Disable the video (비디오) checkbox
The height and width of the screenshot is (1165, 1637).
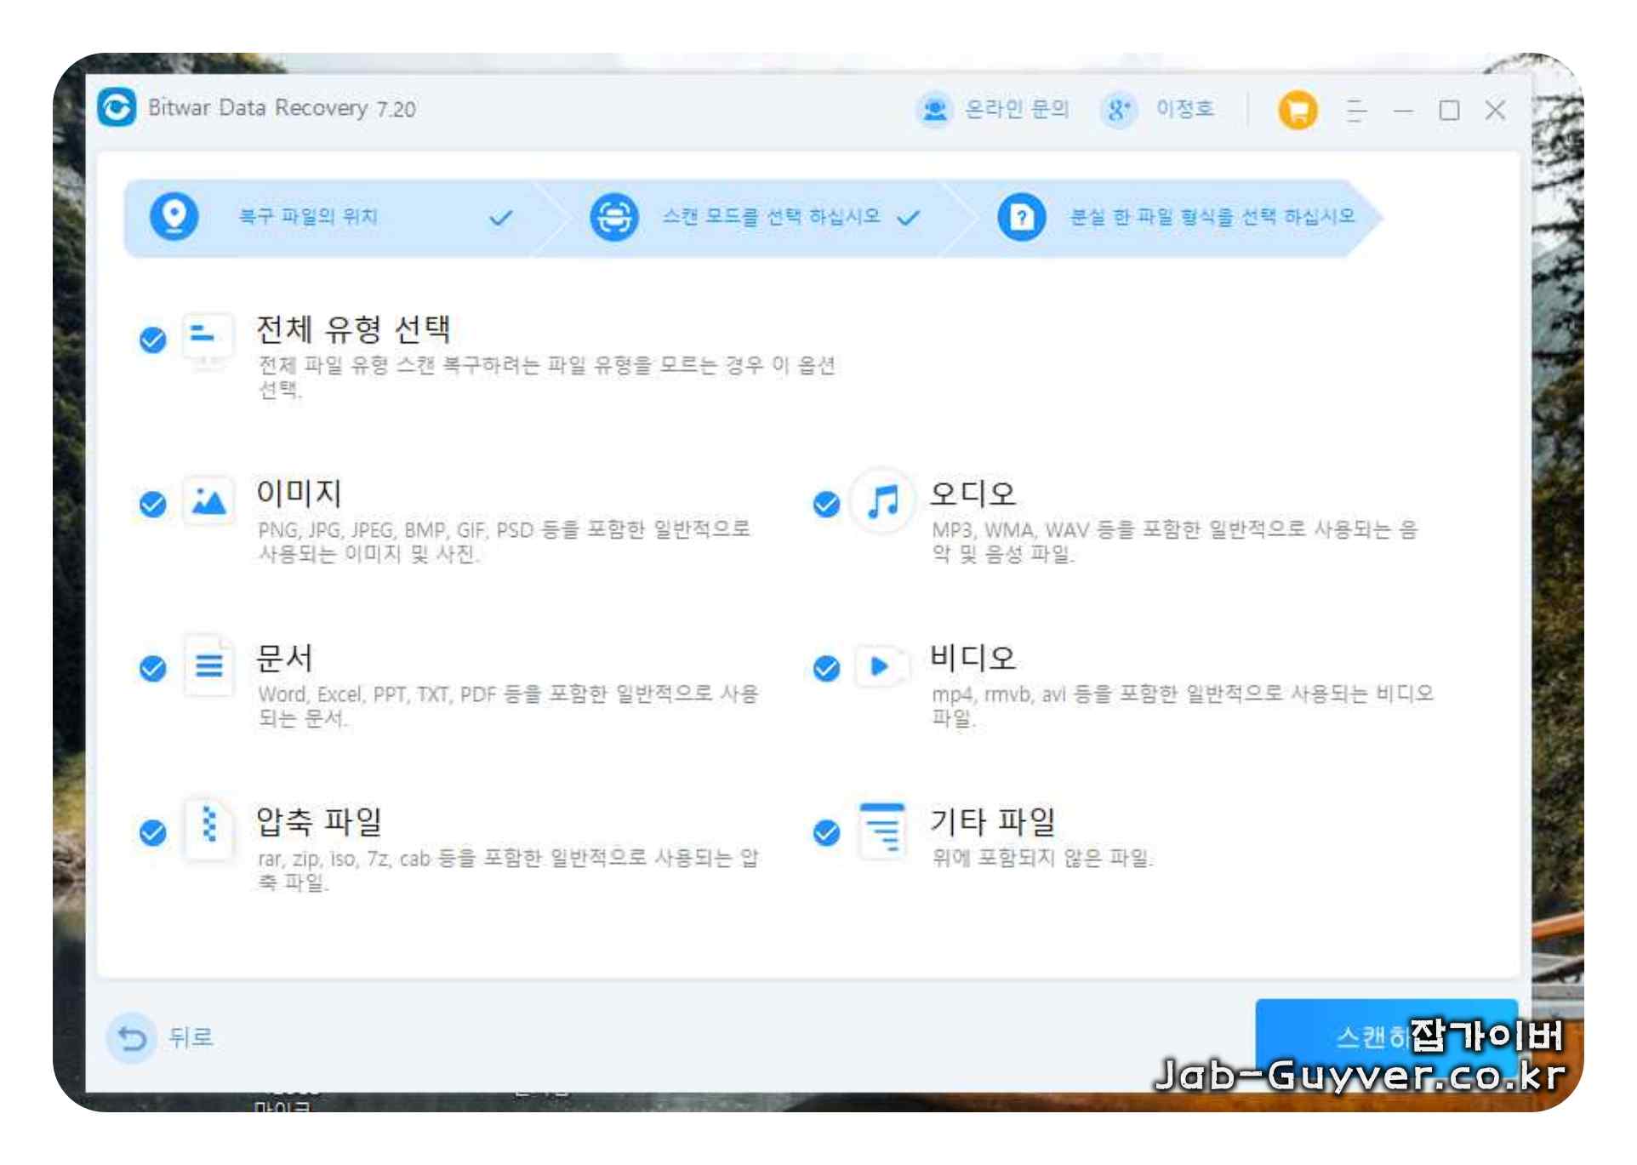pyautogui.click(x=826, y=668)
